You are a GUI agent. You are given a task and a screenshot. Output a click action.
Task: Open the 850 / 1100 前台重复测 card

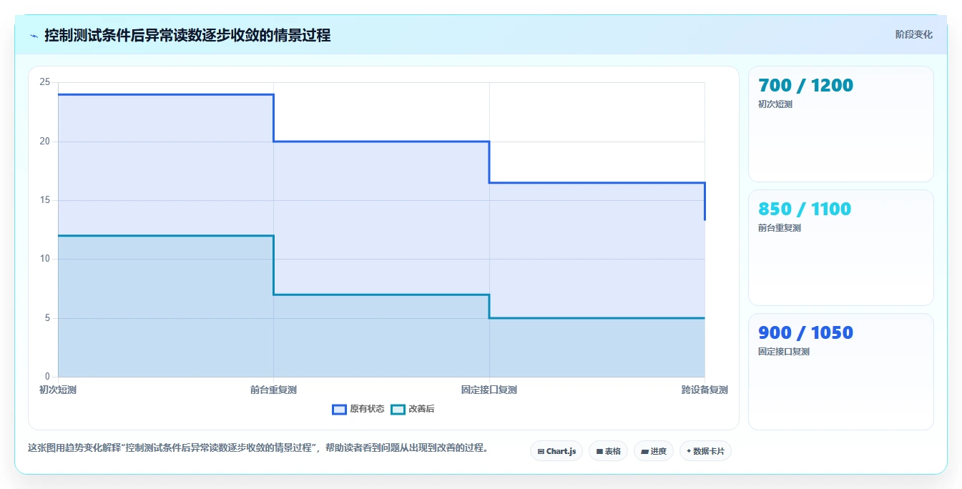coord(841,248)
